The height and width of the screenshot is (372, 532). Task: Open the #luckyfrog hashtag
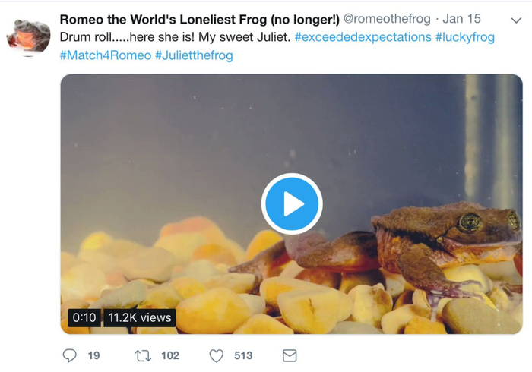(464, 37)
